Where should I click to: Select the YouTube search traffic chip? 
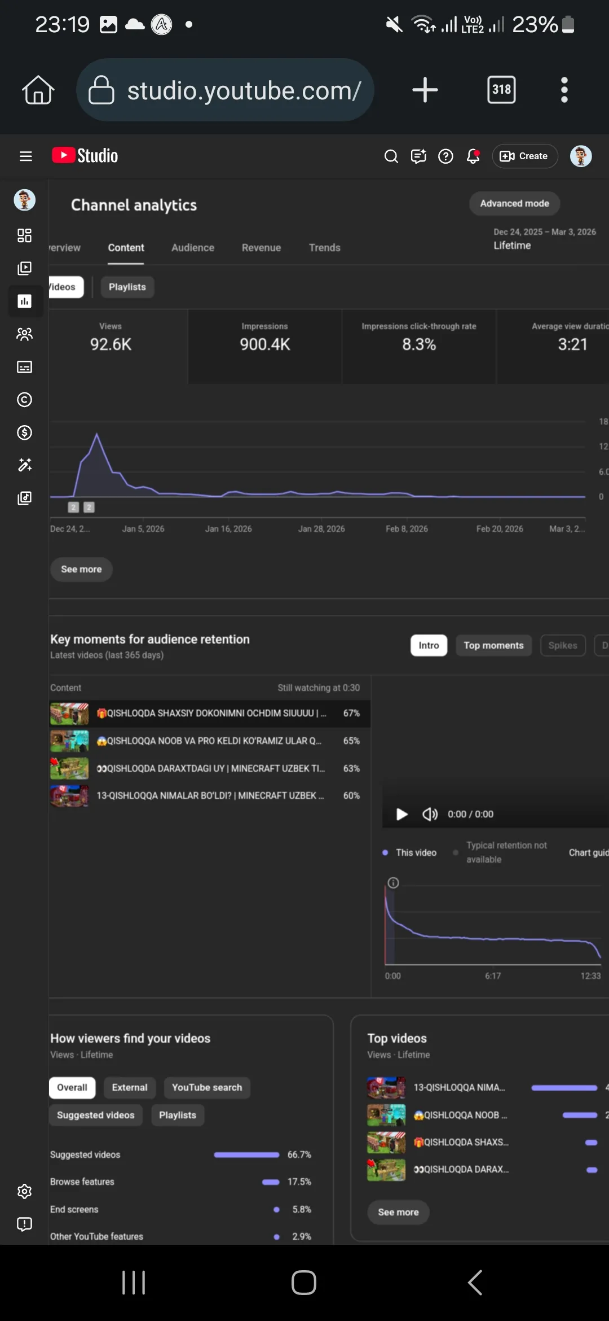pos(207,1087)
